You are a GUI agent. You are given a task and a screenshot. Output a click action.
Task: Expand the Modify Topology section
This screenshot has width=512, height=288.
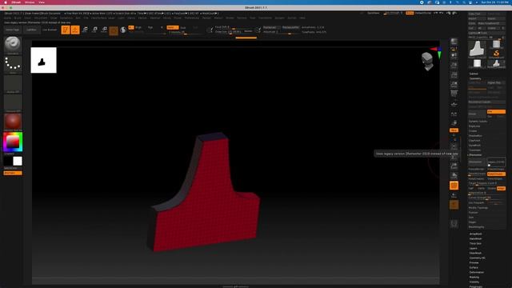(x=478, y=208)
